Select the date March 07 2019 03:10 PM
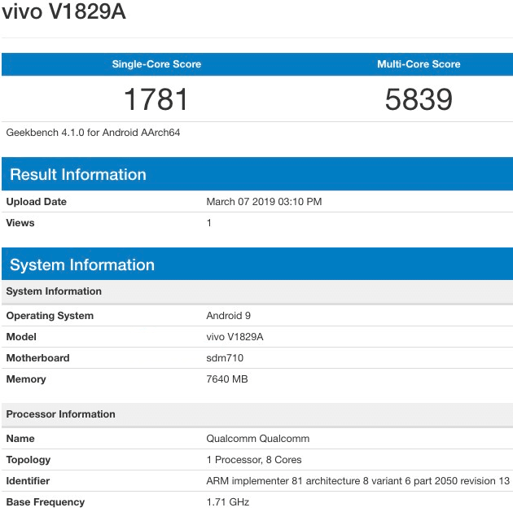513x512 pixels. 264,202
